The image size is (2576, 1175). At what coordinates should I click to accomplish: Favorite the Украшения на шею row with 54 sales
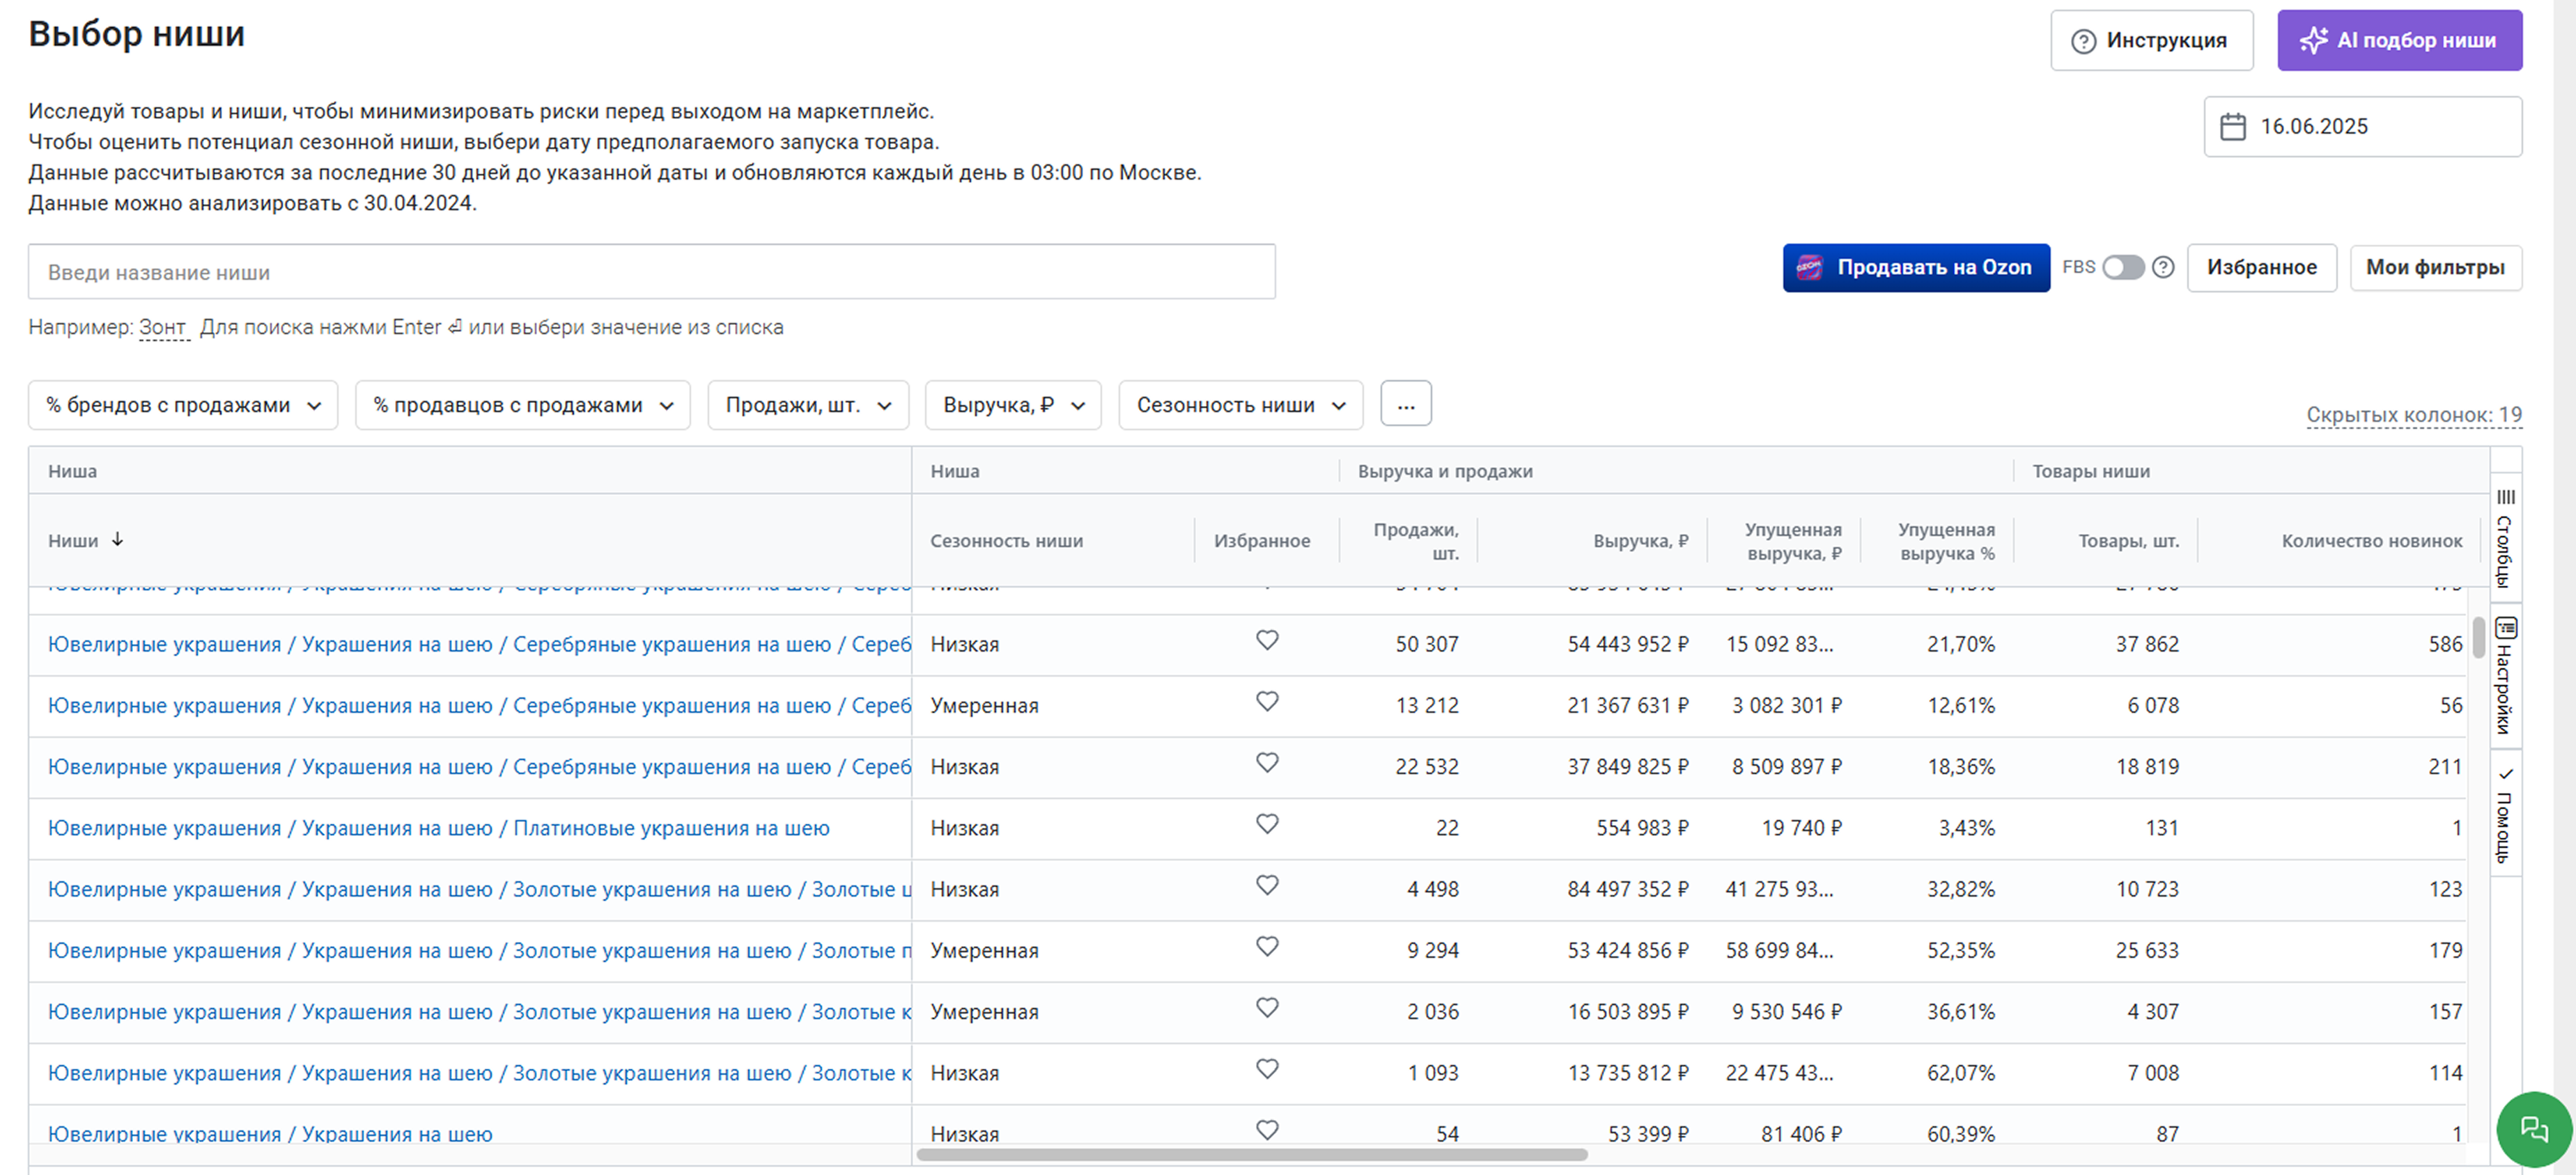(x=1267, y=1130)
